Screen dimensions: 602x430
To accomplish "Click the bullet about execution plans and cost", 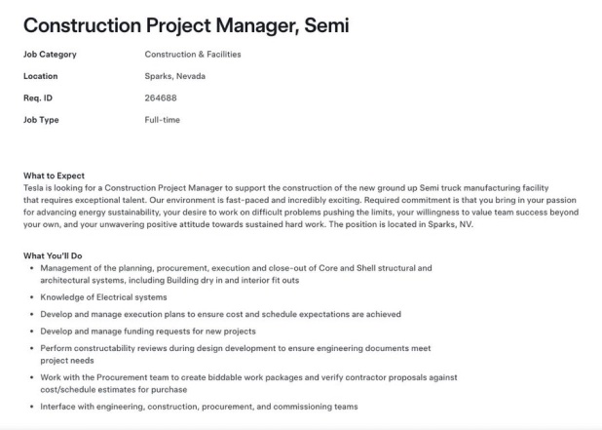I will click(220, 314).
